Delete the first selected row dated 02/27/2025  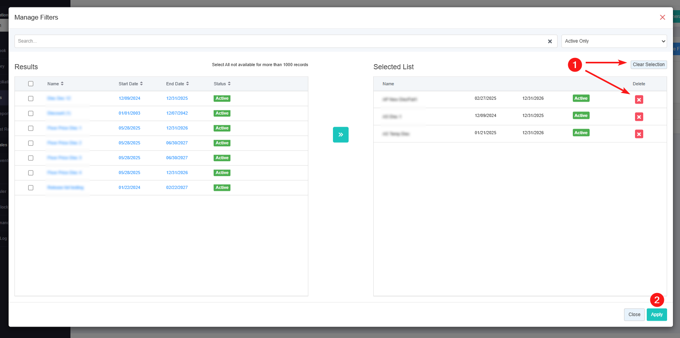point(639,100)
